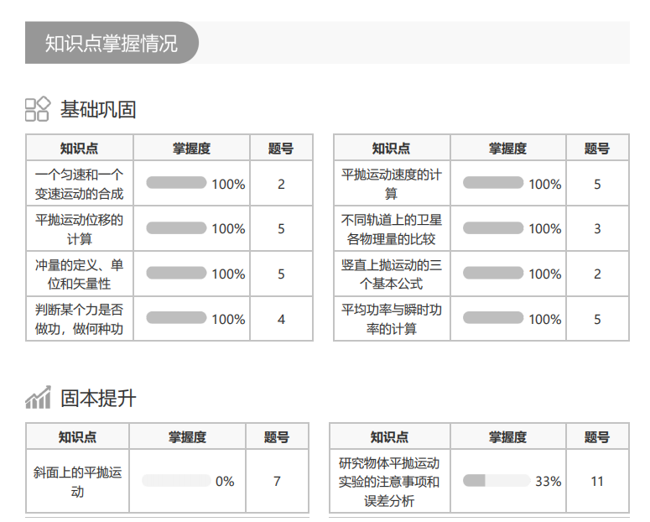Click the 33% mastery progress bar
The image size is (650, 522).
click(x=495, y=481)
